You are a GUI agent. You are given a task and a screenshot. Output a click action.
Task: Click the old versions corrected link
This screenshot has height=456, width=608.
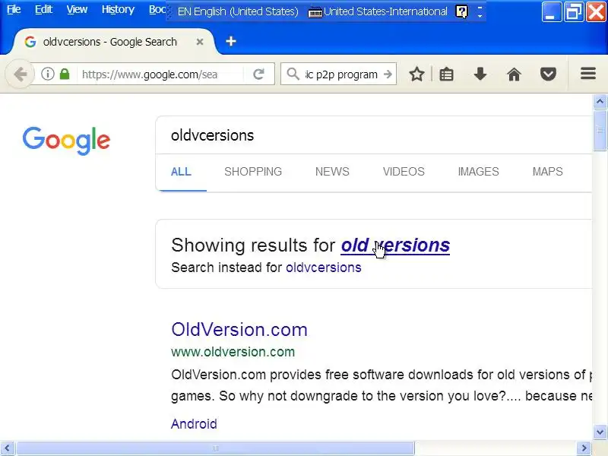point(395,245)
